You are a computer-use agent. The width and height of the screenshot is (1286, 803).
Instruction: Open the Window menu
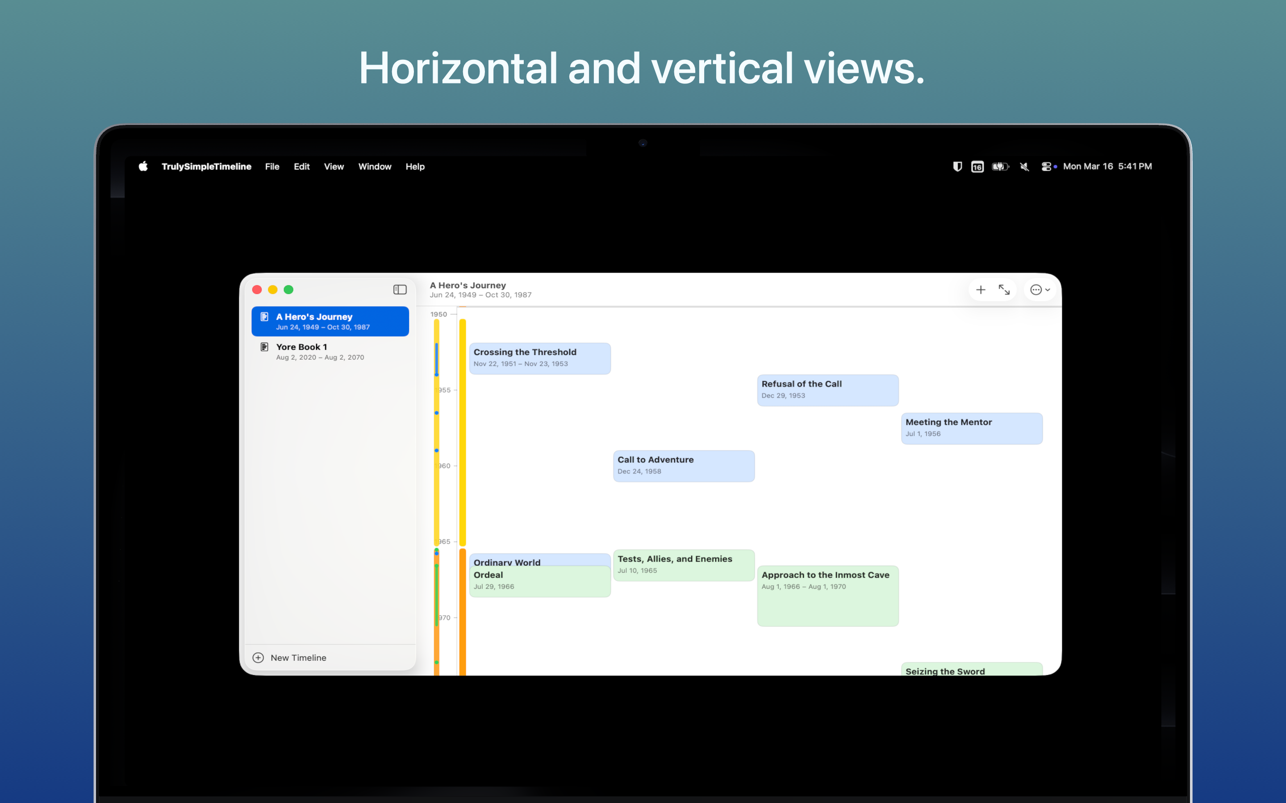click(x=374, y=166)
